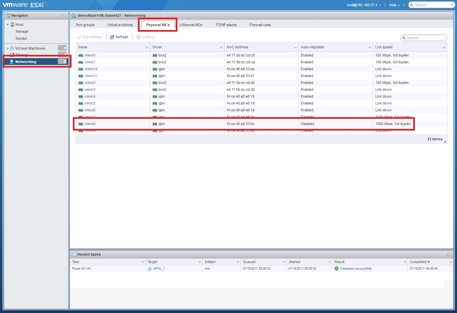
Task: Open the Link speed column dropdown arrow
Action: click(444, 48)
